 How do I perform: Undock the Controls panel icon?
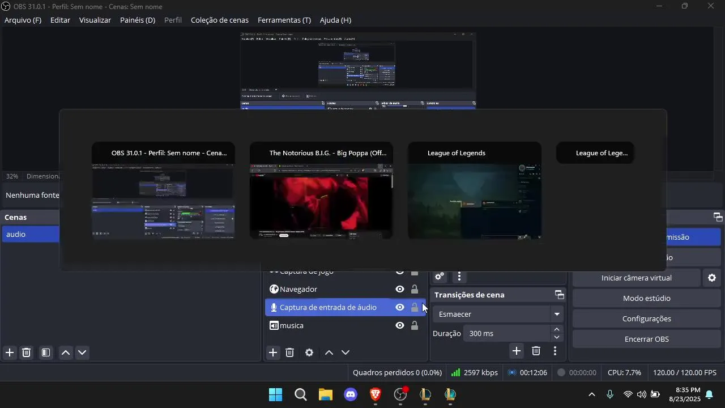(x=718, y=217)
